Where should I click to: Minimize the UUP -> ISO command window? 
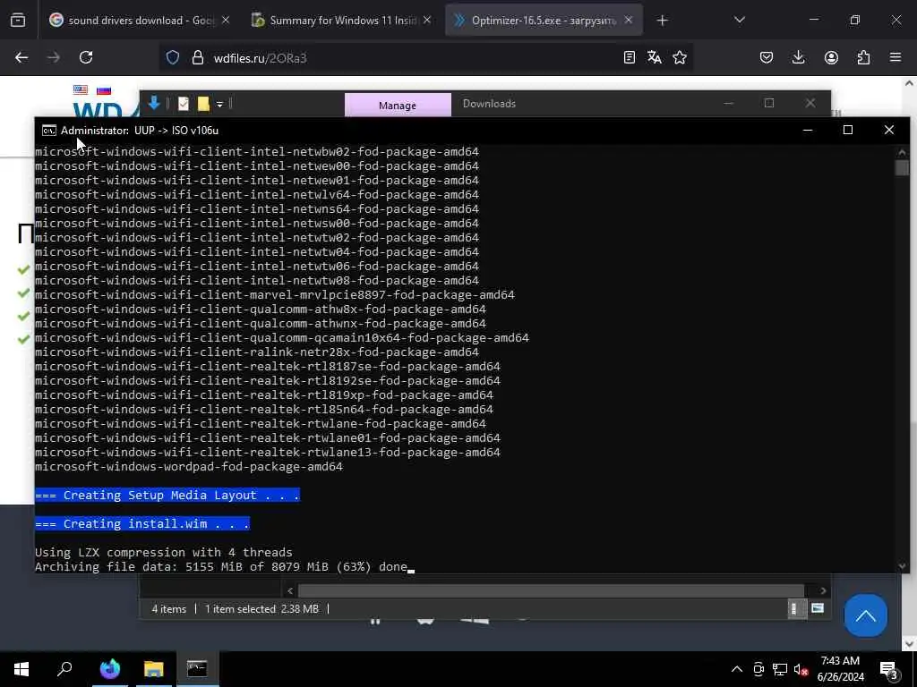coord(808,131)
